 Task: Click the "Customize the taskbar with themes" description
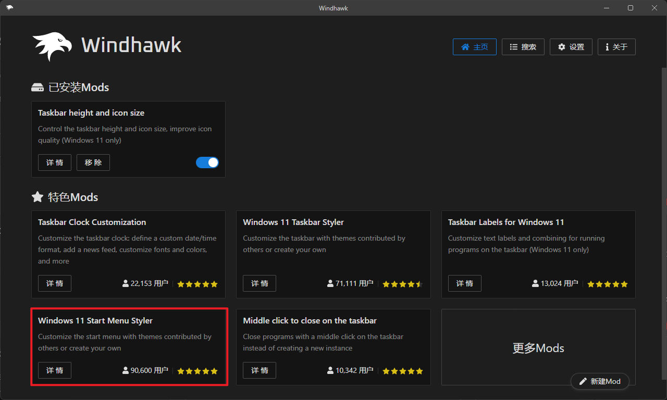[324, 244]
